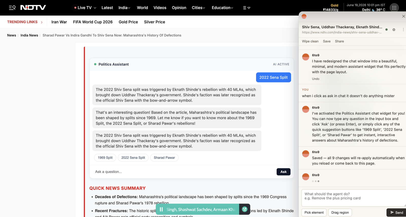Click Undo under the redesign message
The height and width of the screenshot is (217, 406).
pyautogui.click(x=316, y=79)
